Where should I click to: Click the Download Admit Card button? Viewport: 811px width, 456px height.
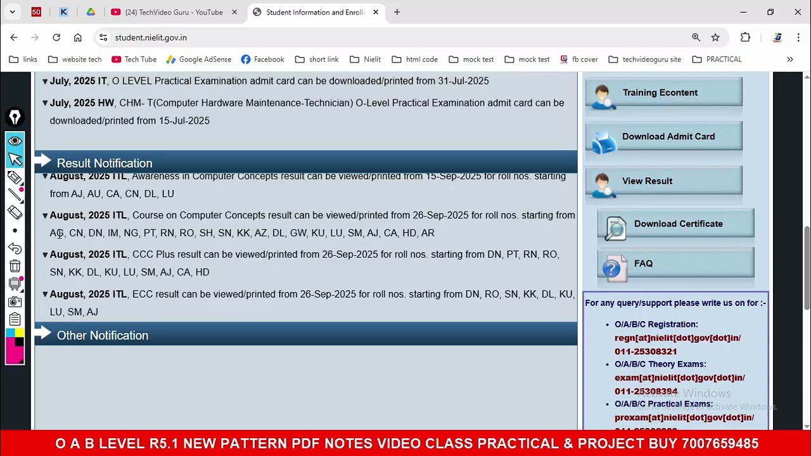click(x=664, y=137)
